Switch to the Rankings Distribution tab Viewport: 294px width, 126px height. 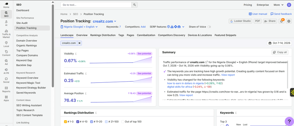click(103, 35)
